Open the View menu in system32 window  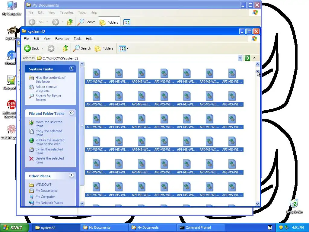point(47,39)
